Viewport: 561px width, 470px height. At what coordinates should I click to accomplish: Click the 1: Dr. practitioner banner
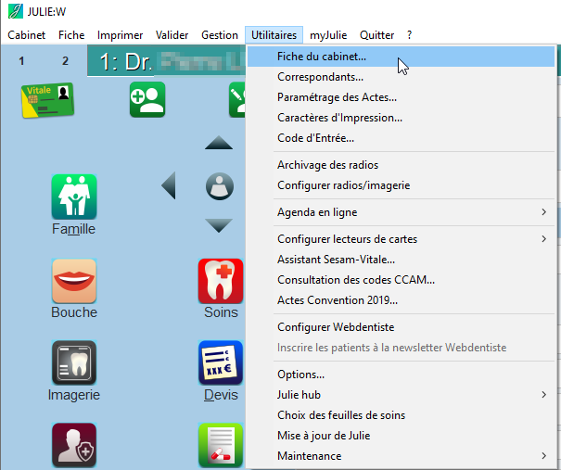[166, 61]
